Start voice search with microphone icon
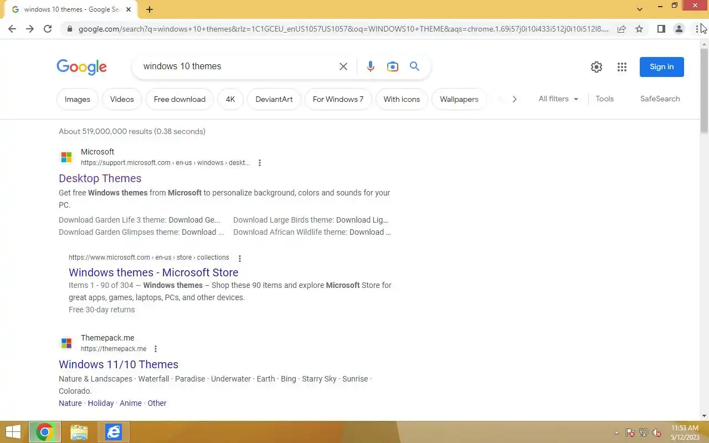The width and height of the screenshot is (709, 443). (x=371, y=66)
